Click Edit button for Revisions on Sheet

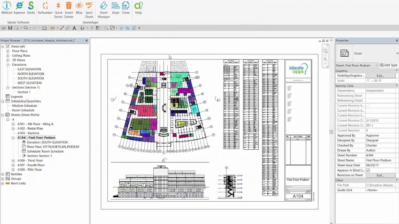[x=380, y=175]
